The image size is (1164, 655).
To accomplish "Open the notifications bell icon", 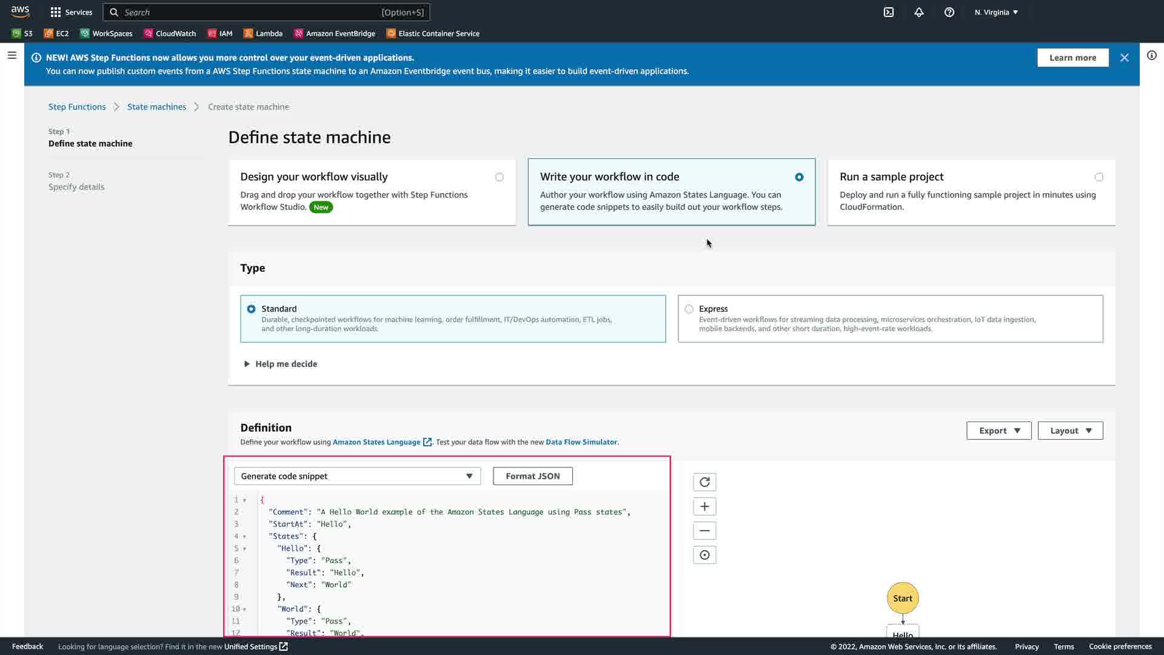I will (x=919, y=12).
